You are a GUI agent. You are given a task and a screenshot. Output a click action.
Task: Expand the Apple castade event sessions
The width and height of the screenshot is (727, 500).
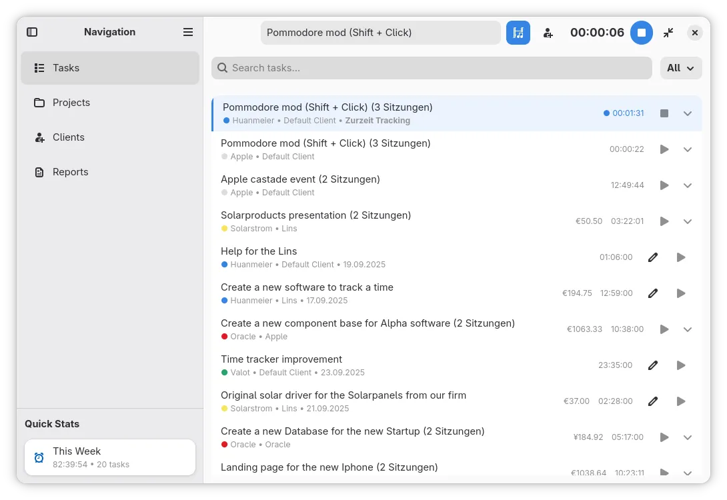(x=688, y=185)
